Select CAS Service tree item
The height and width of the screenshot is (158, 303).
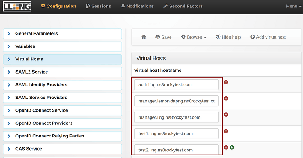pyautogui.click(x=62, y=149)
